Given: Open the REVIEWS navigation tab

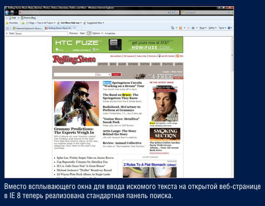Looking at the screenshot, I should 133,64.
